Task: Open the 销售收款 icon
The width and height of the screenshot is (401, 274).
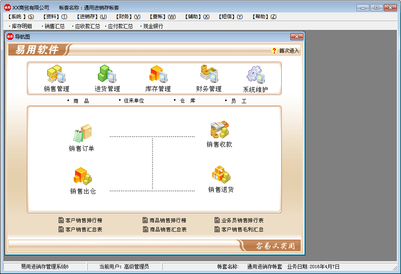Action: point(219,130)
